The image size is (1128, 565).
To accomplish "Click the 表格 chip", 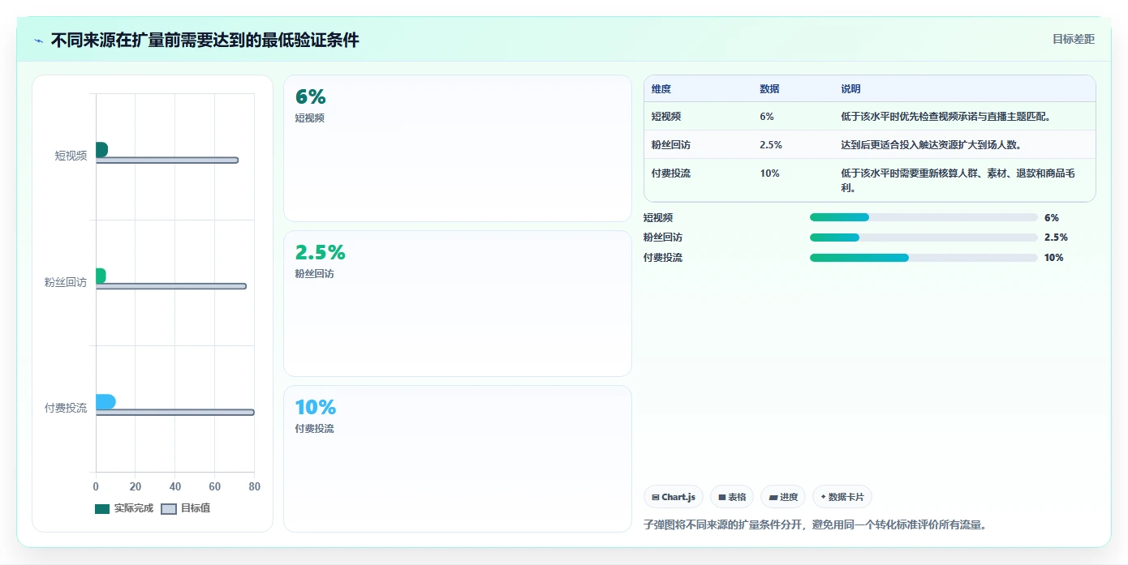I will (732, 497).
